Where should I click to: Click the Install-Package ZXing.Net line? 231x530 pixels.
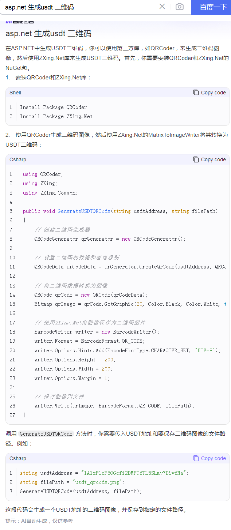point(56,116)
